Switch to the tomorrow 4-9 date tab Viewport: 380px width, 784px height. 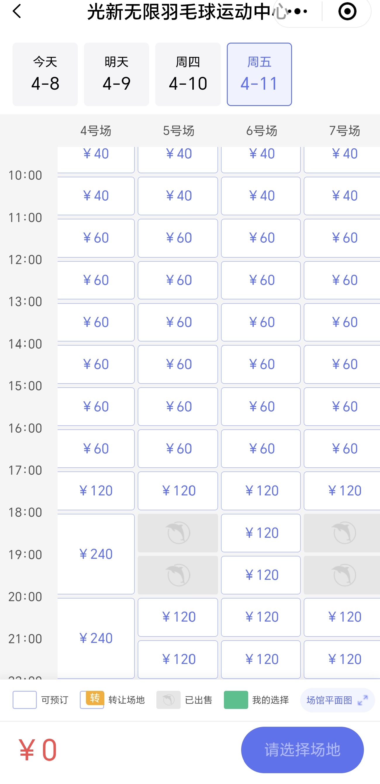116,74
